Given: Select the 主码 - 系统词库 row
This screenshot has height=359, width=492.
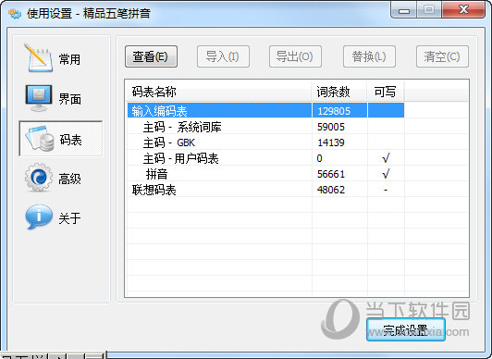Looking at the screenshot, I should pyautogui.click(x=265, y=127).
